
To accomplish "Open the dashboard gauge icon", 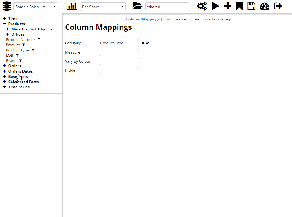I will (264, 6).
